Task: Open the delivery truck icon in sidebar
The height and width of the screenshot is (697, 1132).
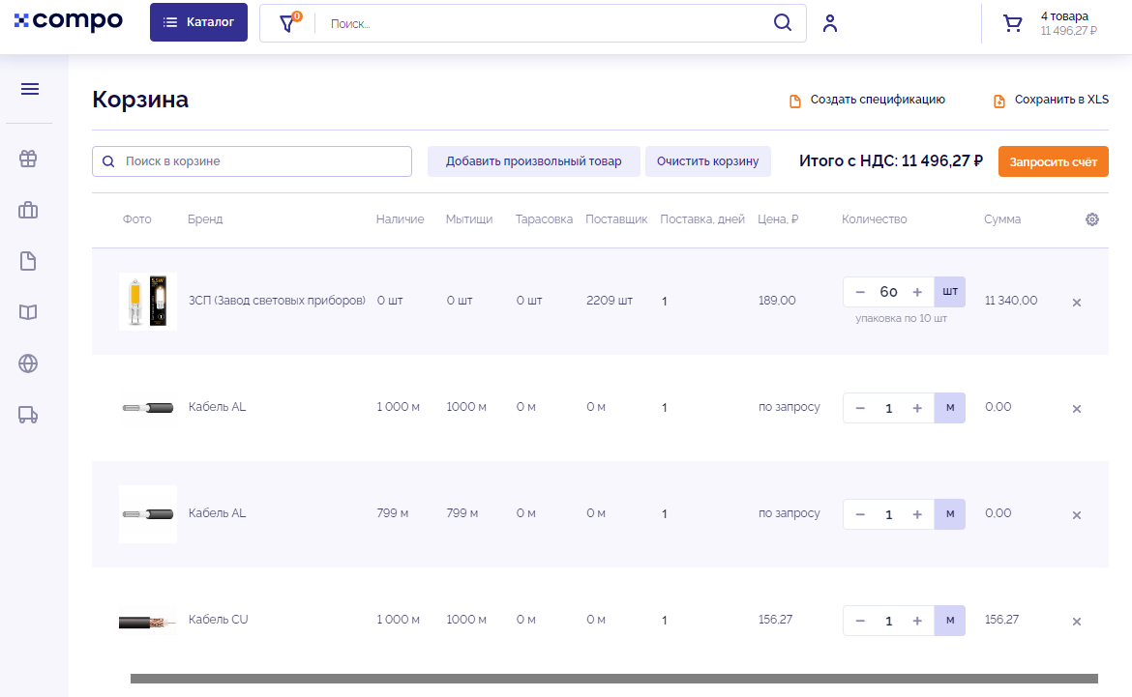Action: (x=28, y=415)
